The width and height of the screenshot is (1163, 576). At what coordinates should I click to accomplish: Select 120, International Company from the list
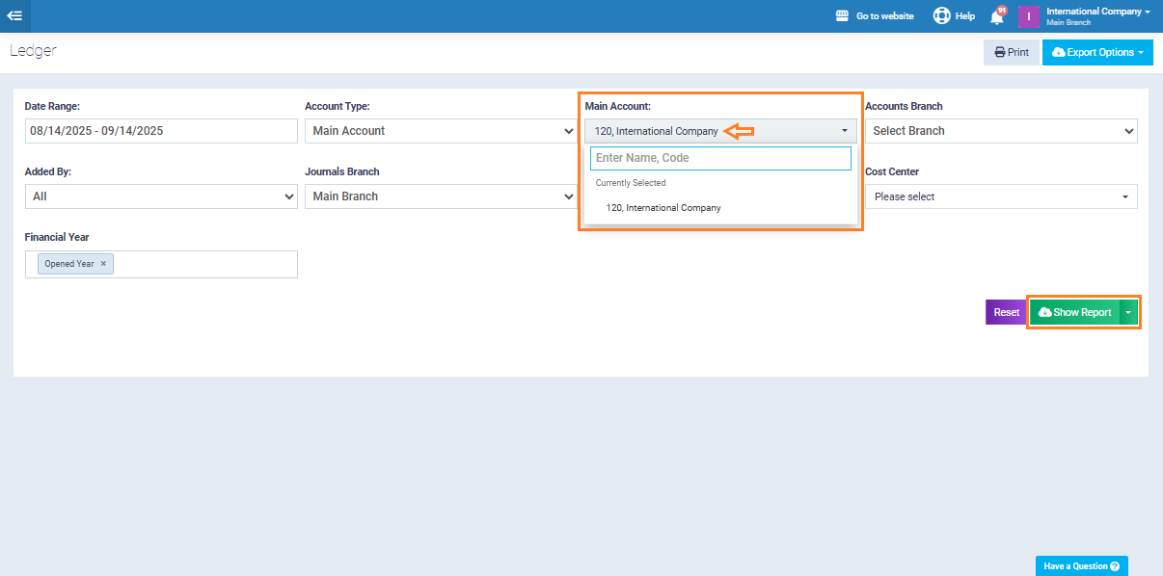tap(663, 208)
